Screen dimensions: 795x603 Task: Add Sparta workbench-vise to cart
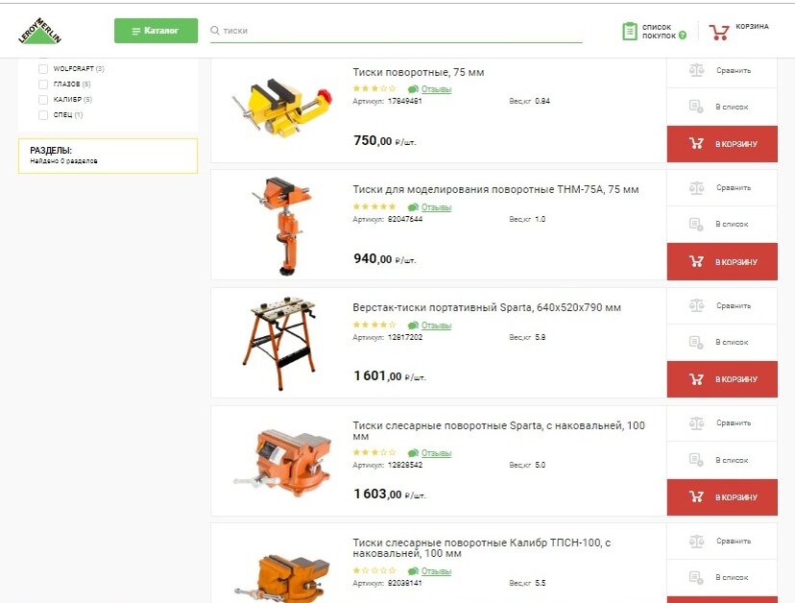click(722, 379)
